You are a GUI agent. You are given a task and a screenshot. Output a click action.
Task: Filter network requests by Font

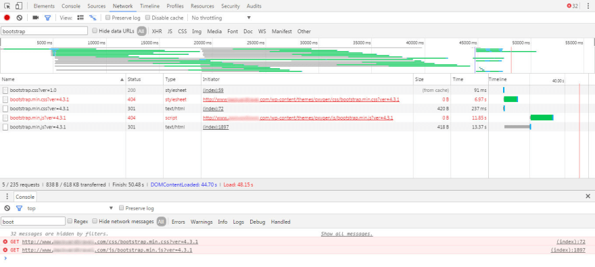233,32
